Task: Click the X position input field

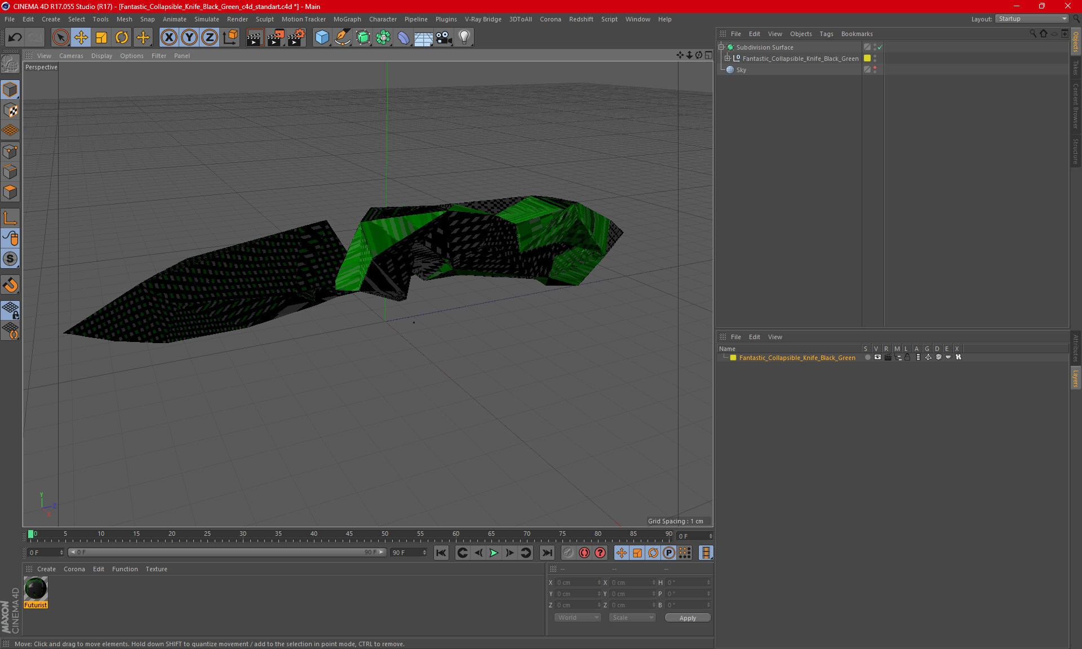Action: (578, 583)
